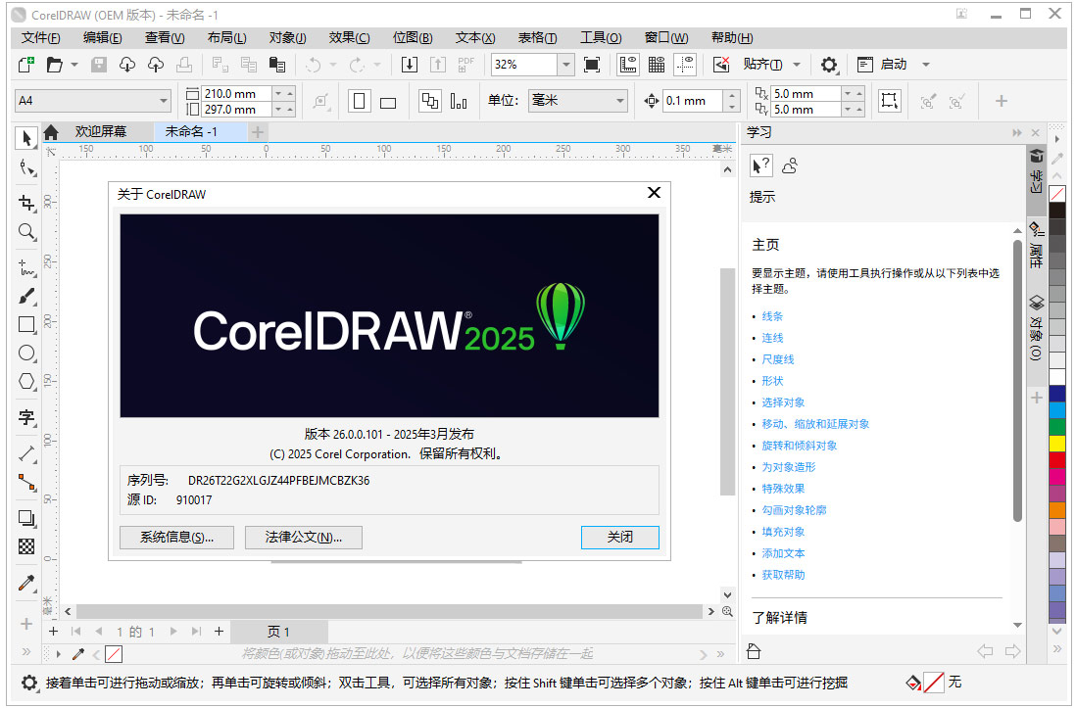The width and height of the screenshot is (1076, 708).
Task: Pick the red swatch in color palette
Action: (1056, 459)
